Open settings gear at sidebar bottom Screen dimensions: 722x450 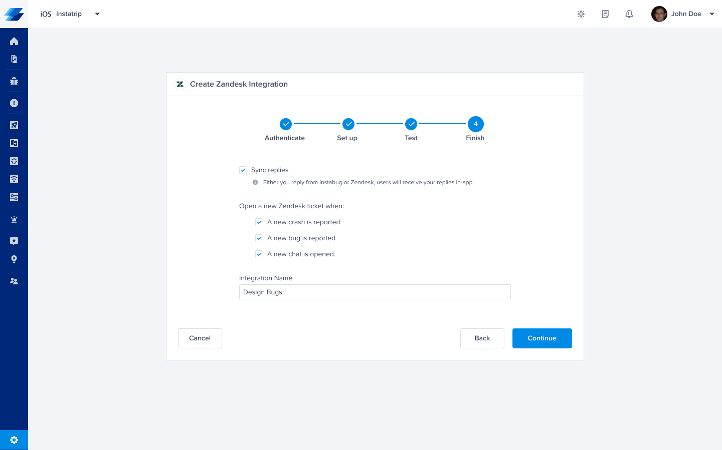pos(14,440)
